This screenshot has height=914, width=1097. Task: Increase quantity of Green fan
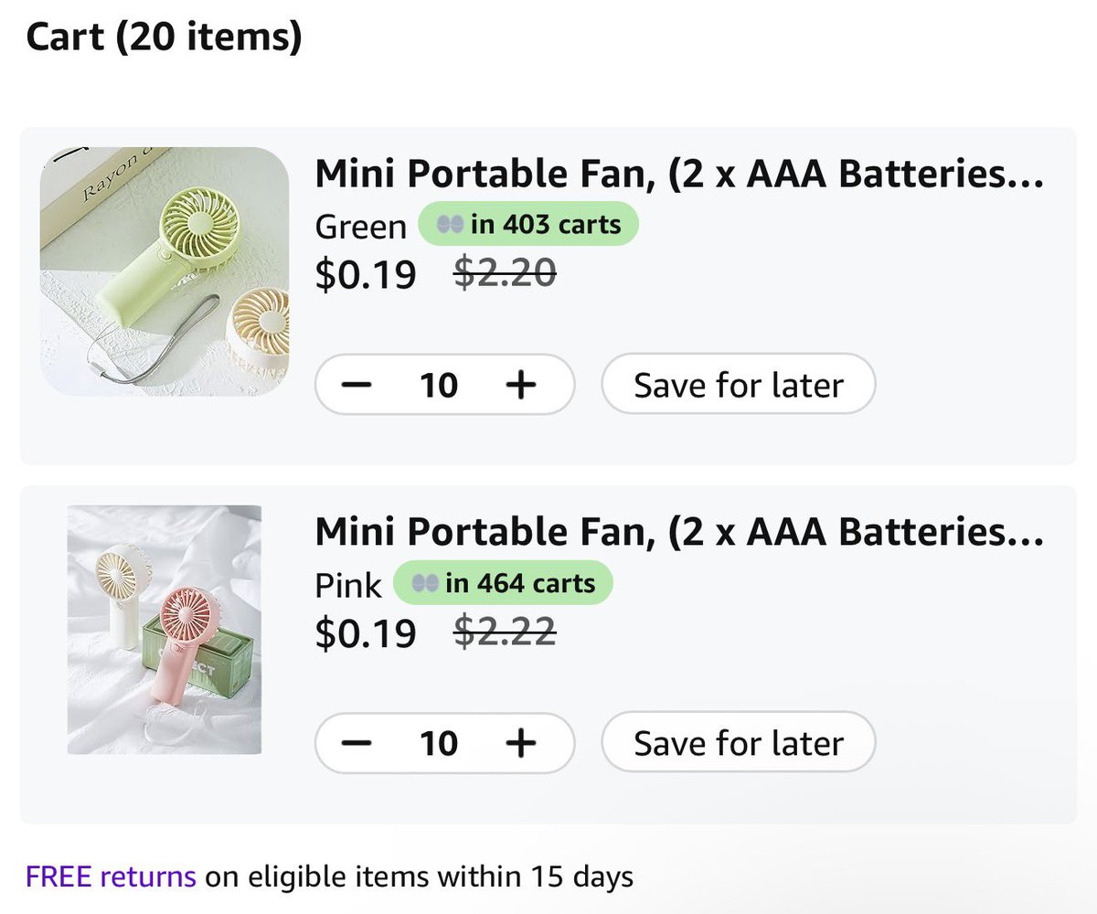click(x=520, y=385)
